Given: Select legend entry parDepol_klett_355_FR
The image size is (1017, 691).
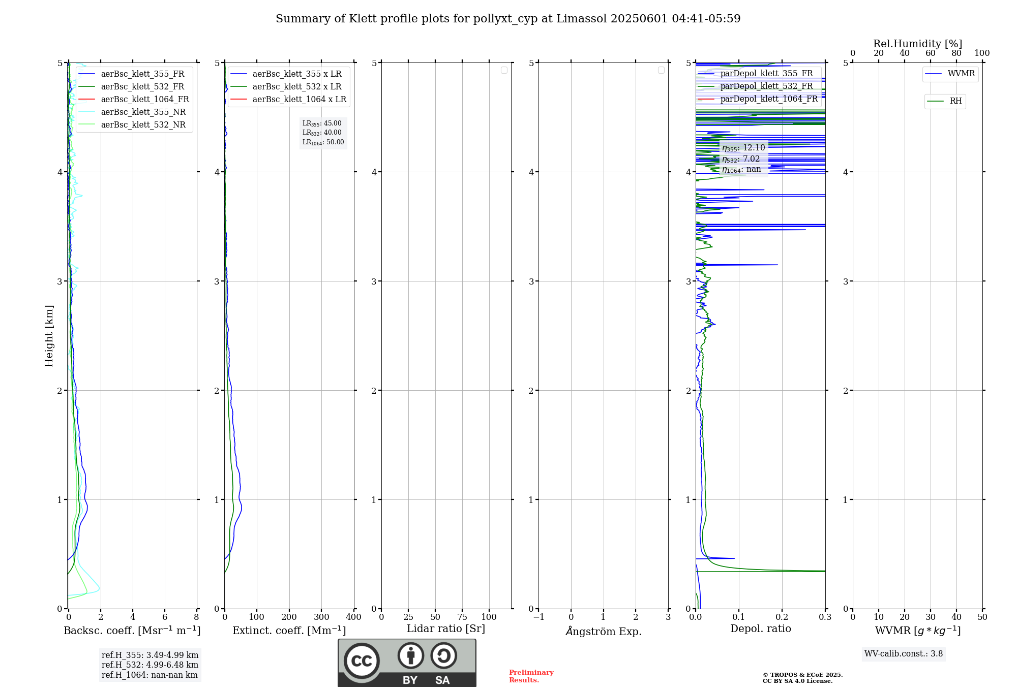Looking at the screenshot, I should (757, 74).
